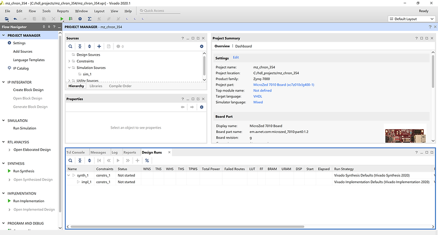
Task: Click Create Block Design
Action: [x=28, y=90]
